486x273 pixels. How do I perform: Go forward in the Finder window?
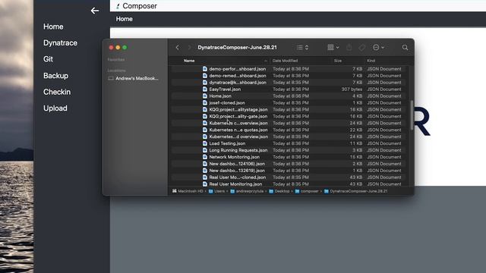(x=189, y=47)
